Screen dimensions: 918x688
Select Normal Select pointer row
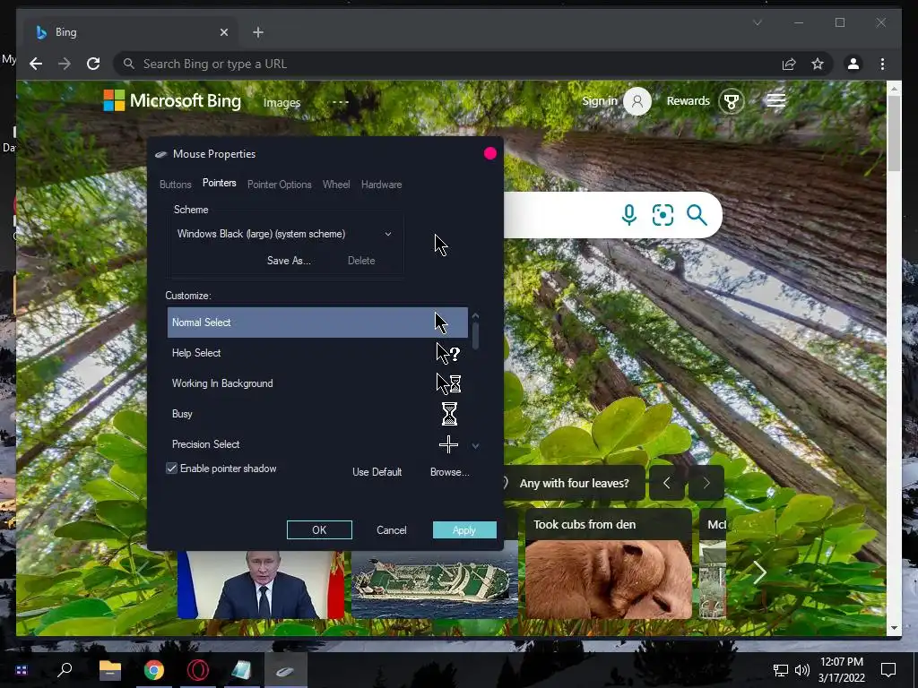[x=317, y=322]
